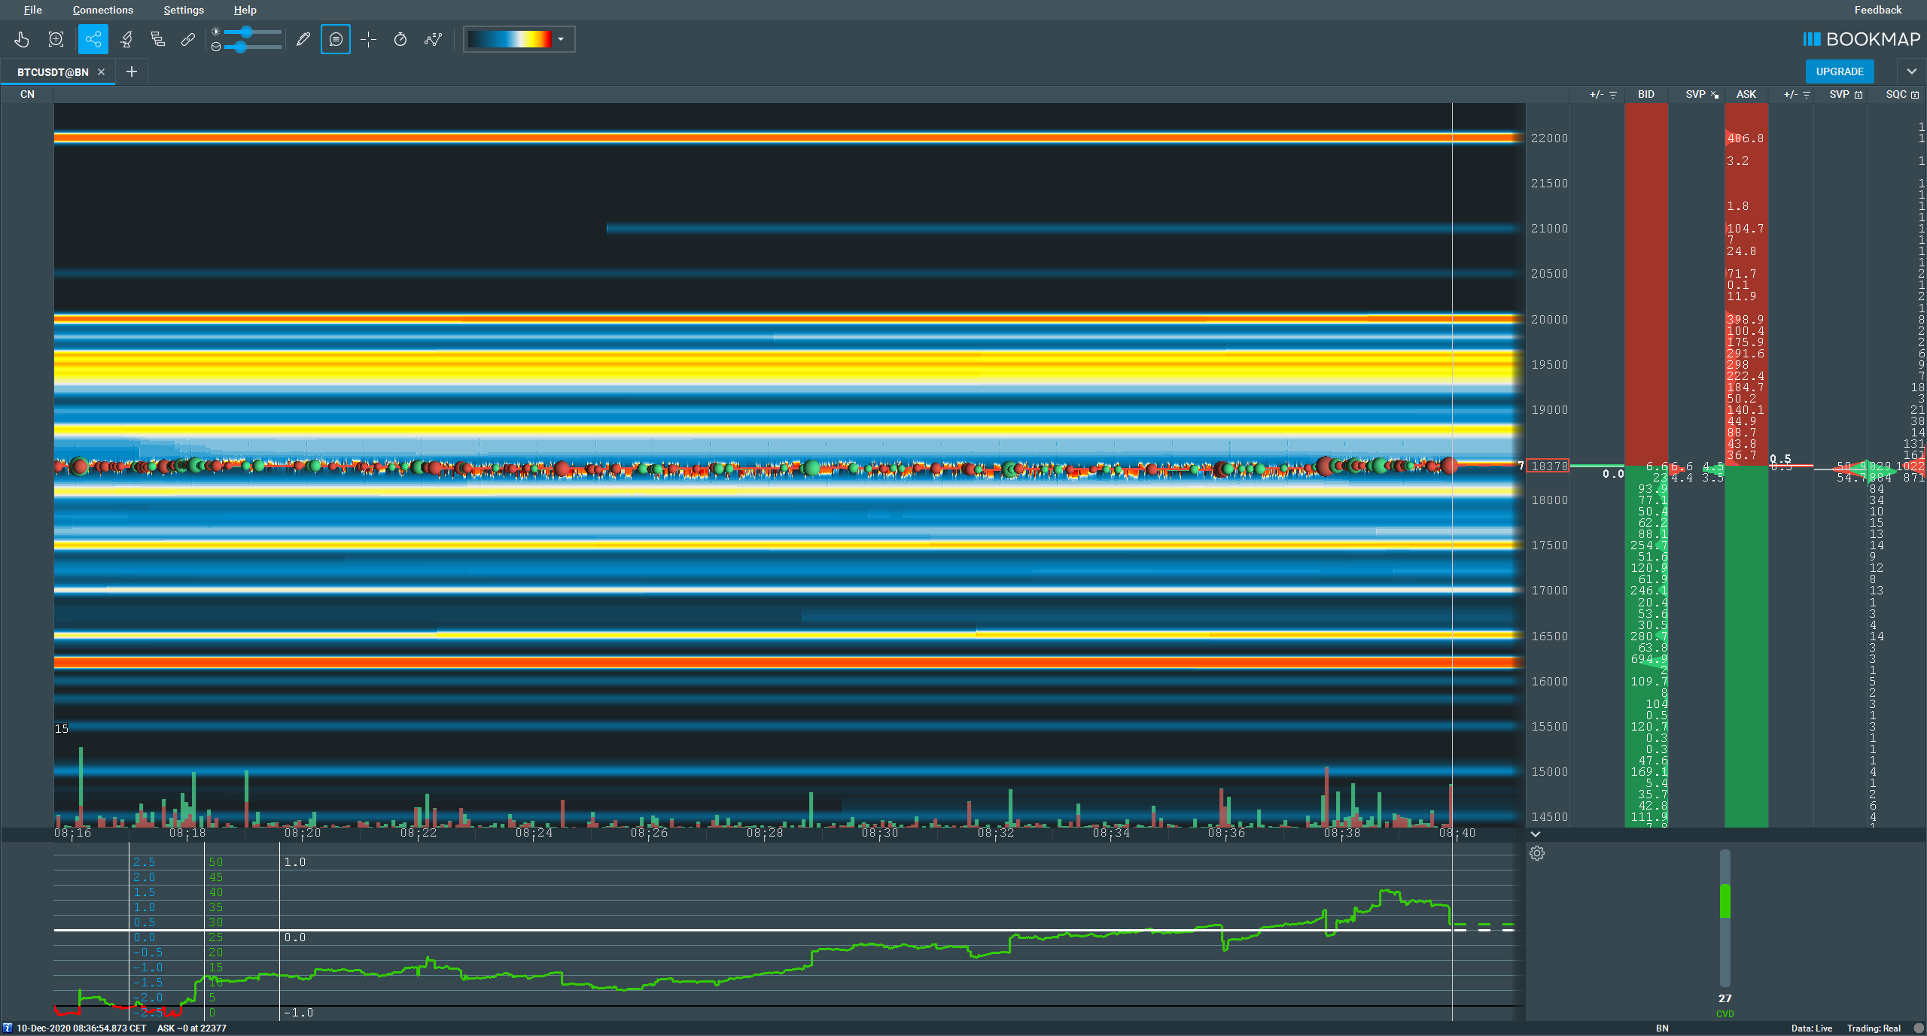
Task: Open the heatmap color scheme dropdown
Action: [x=560, y=39]
